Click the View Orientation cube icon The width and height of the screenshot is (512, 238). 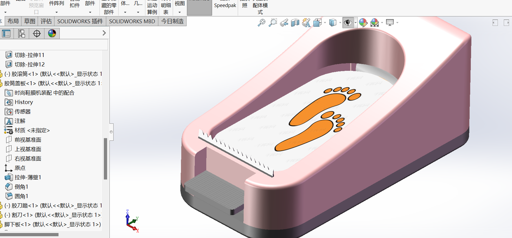[317, 23]
